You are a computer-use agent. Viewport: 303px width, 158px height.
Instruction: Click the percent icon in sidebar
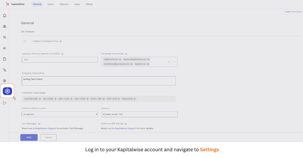coord(5,37)
